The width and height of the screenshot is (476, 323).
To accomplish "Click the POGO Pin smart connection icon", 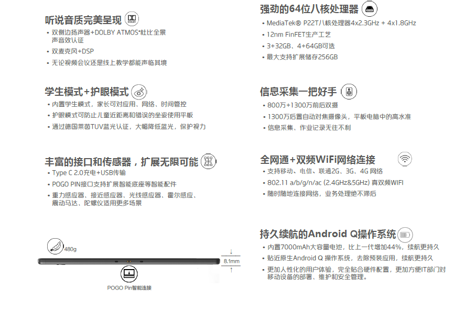I will pos(129,273).
